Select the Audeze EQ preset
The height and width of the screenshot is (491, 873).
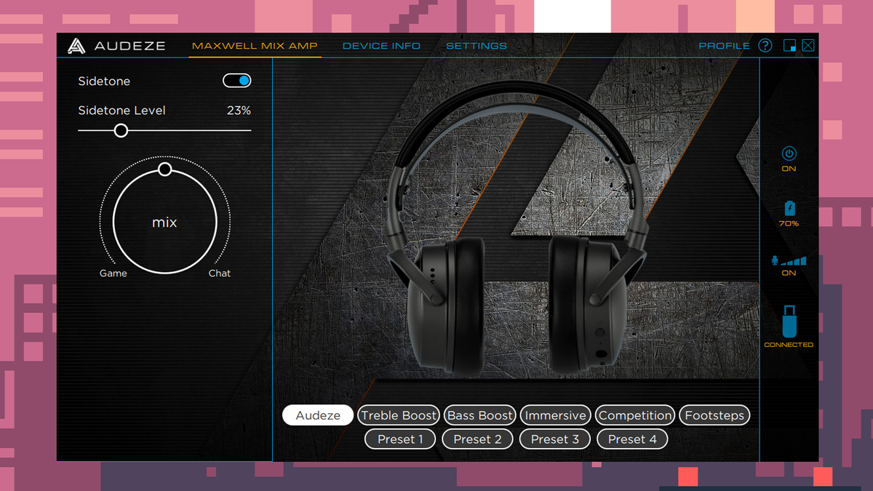(318, 415)
